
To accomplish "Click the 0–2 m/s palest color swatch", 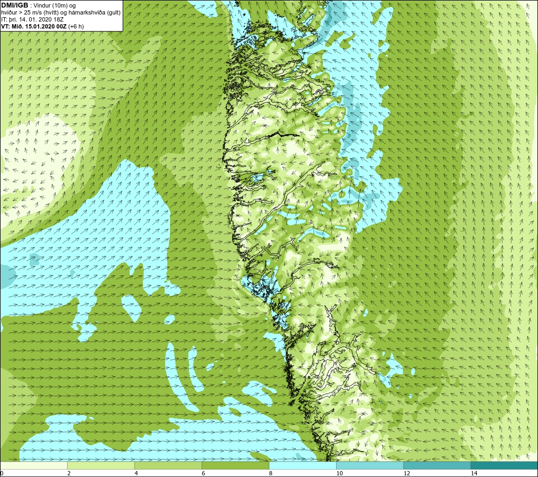I will coord(33,466).
